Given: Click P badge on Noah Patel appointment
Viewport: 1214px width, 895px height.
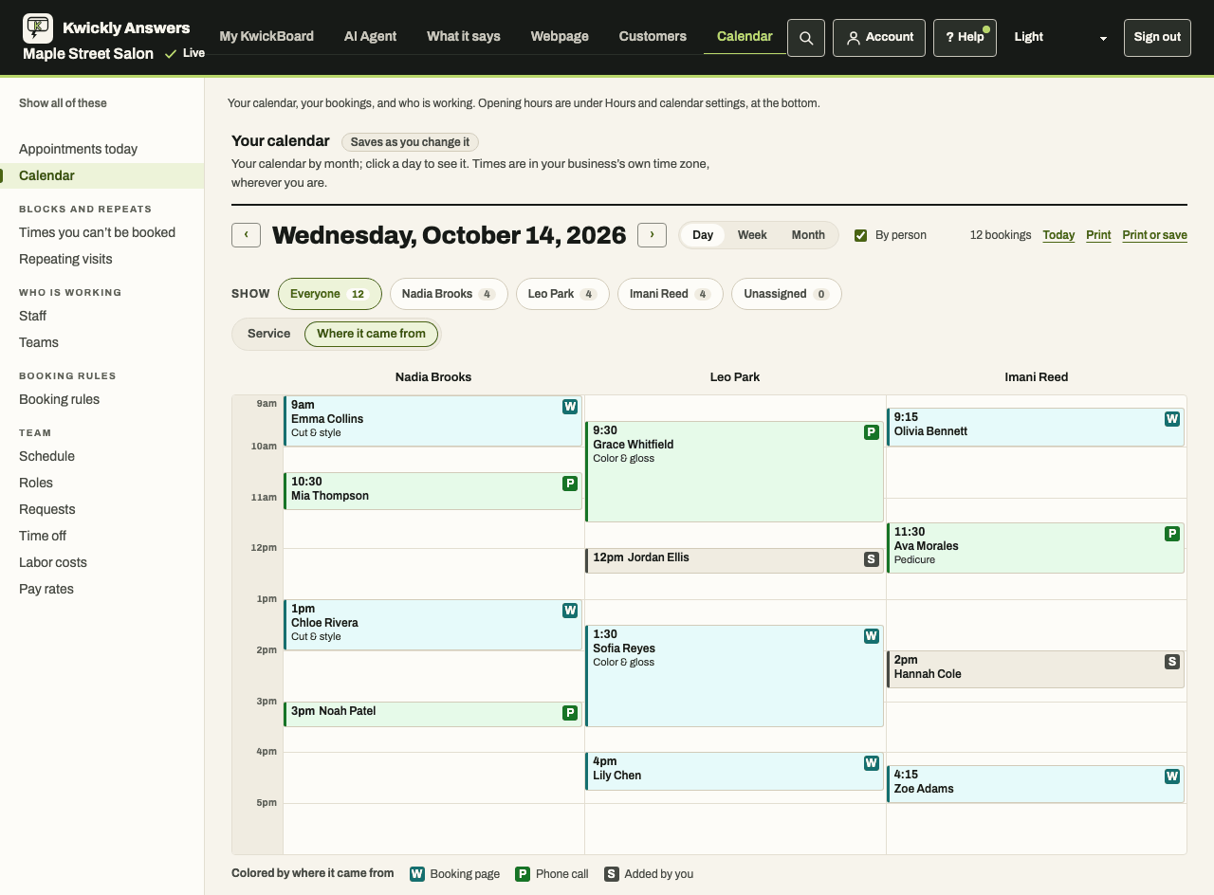Looking at the screenshot, I should 570,713.
